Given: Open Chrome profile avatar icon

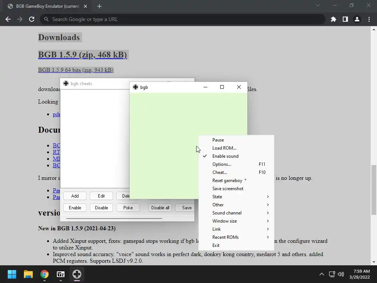Looking at the screenshot, I should tap(357, 19).
